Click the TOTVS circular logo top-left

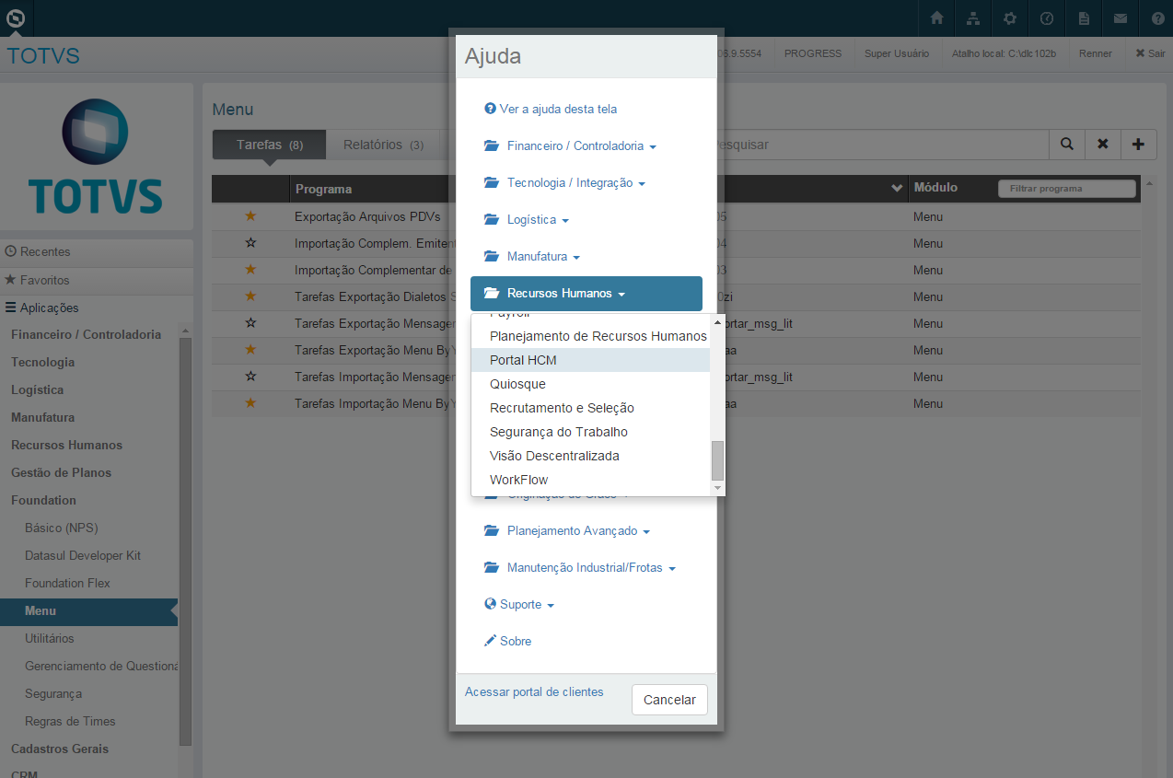click(16, 17)
